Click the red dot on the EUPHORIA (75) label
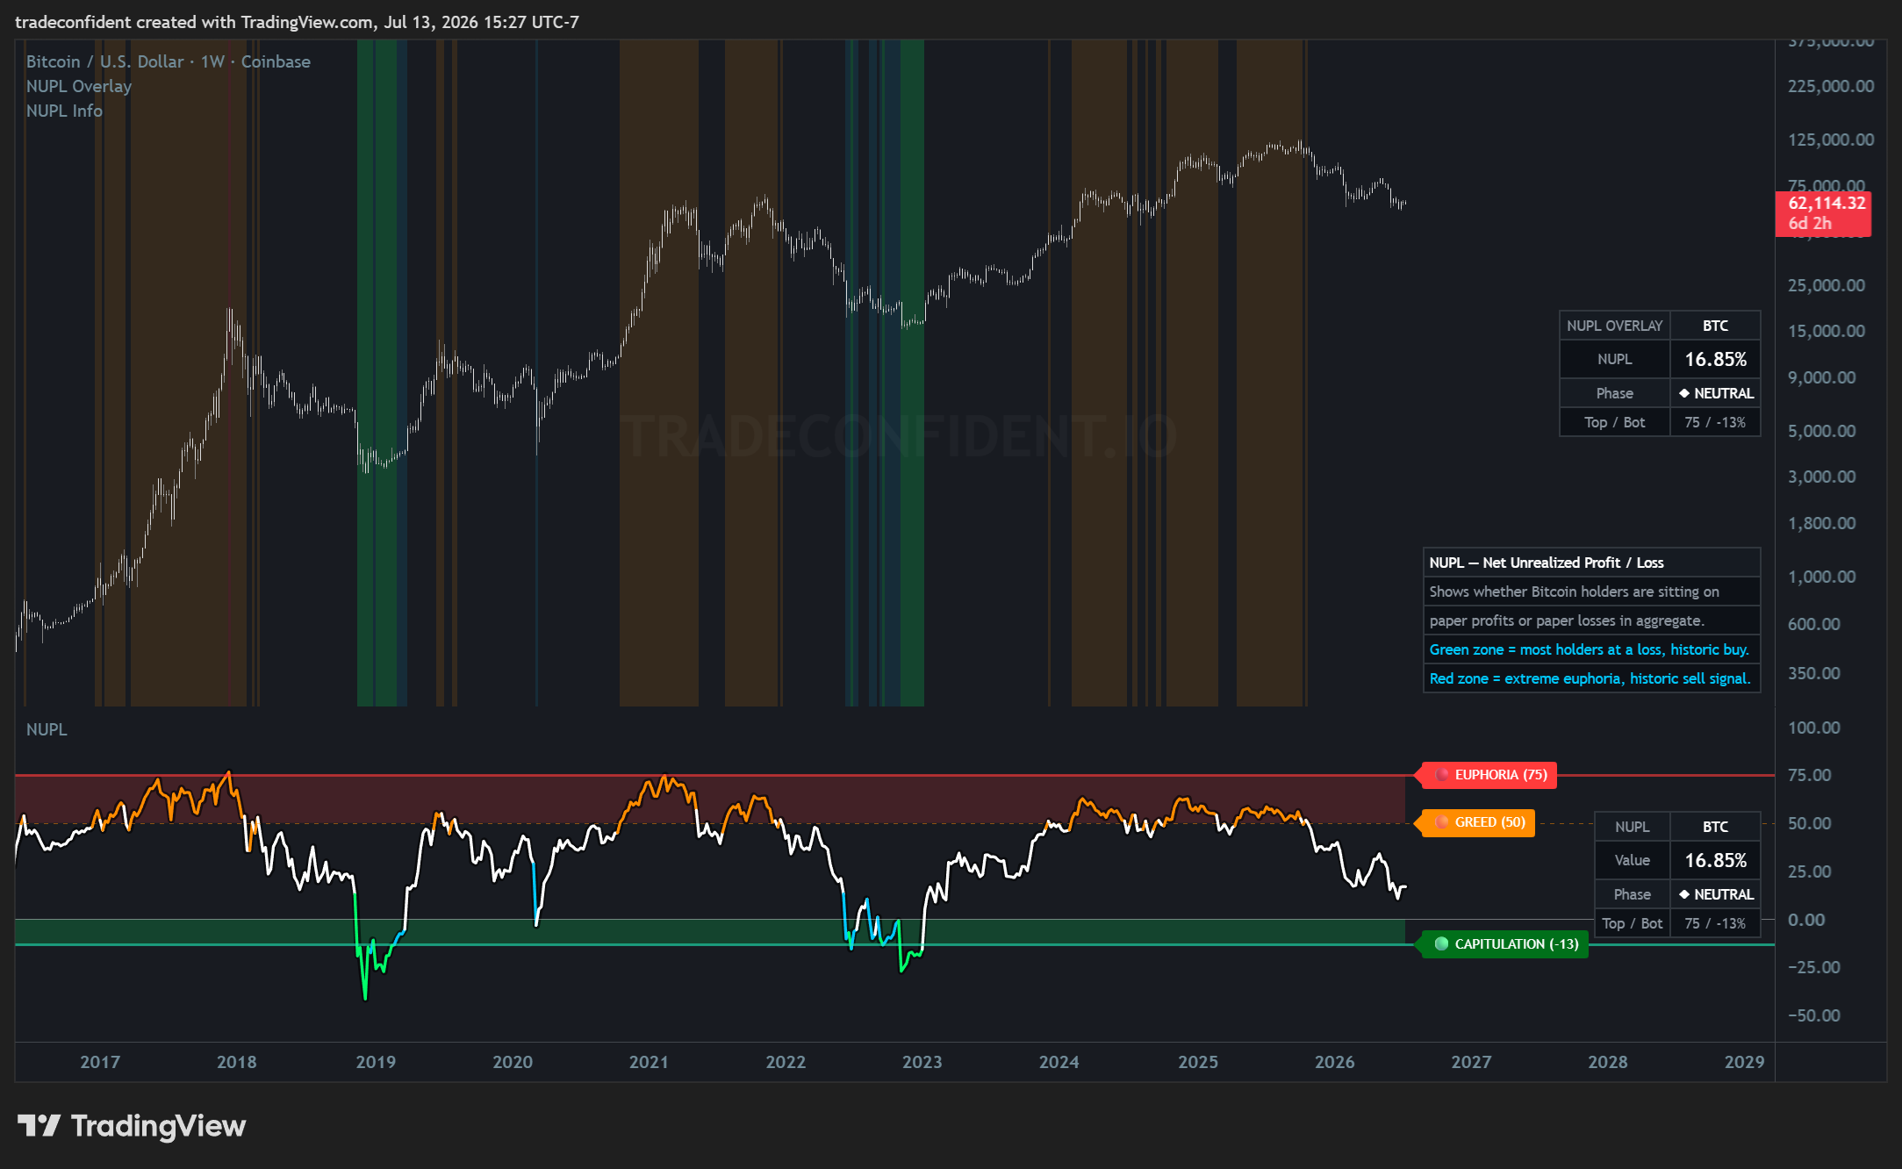This screenshot has width=1902, height=1169. 1442,775
